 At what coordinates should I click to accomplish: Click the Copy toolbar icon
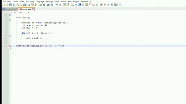(x=32, y=5)
